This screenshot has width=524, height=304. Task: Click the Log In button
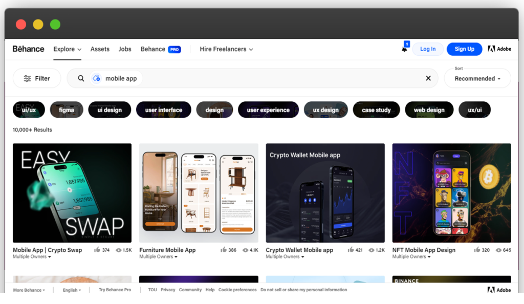428,49
